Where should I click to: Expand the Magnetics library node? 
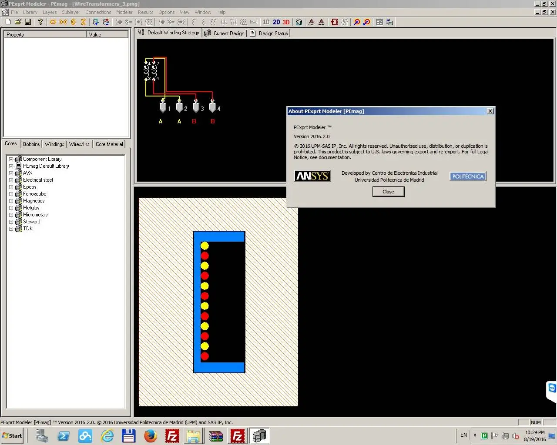coord(11,201)
